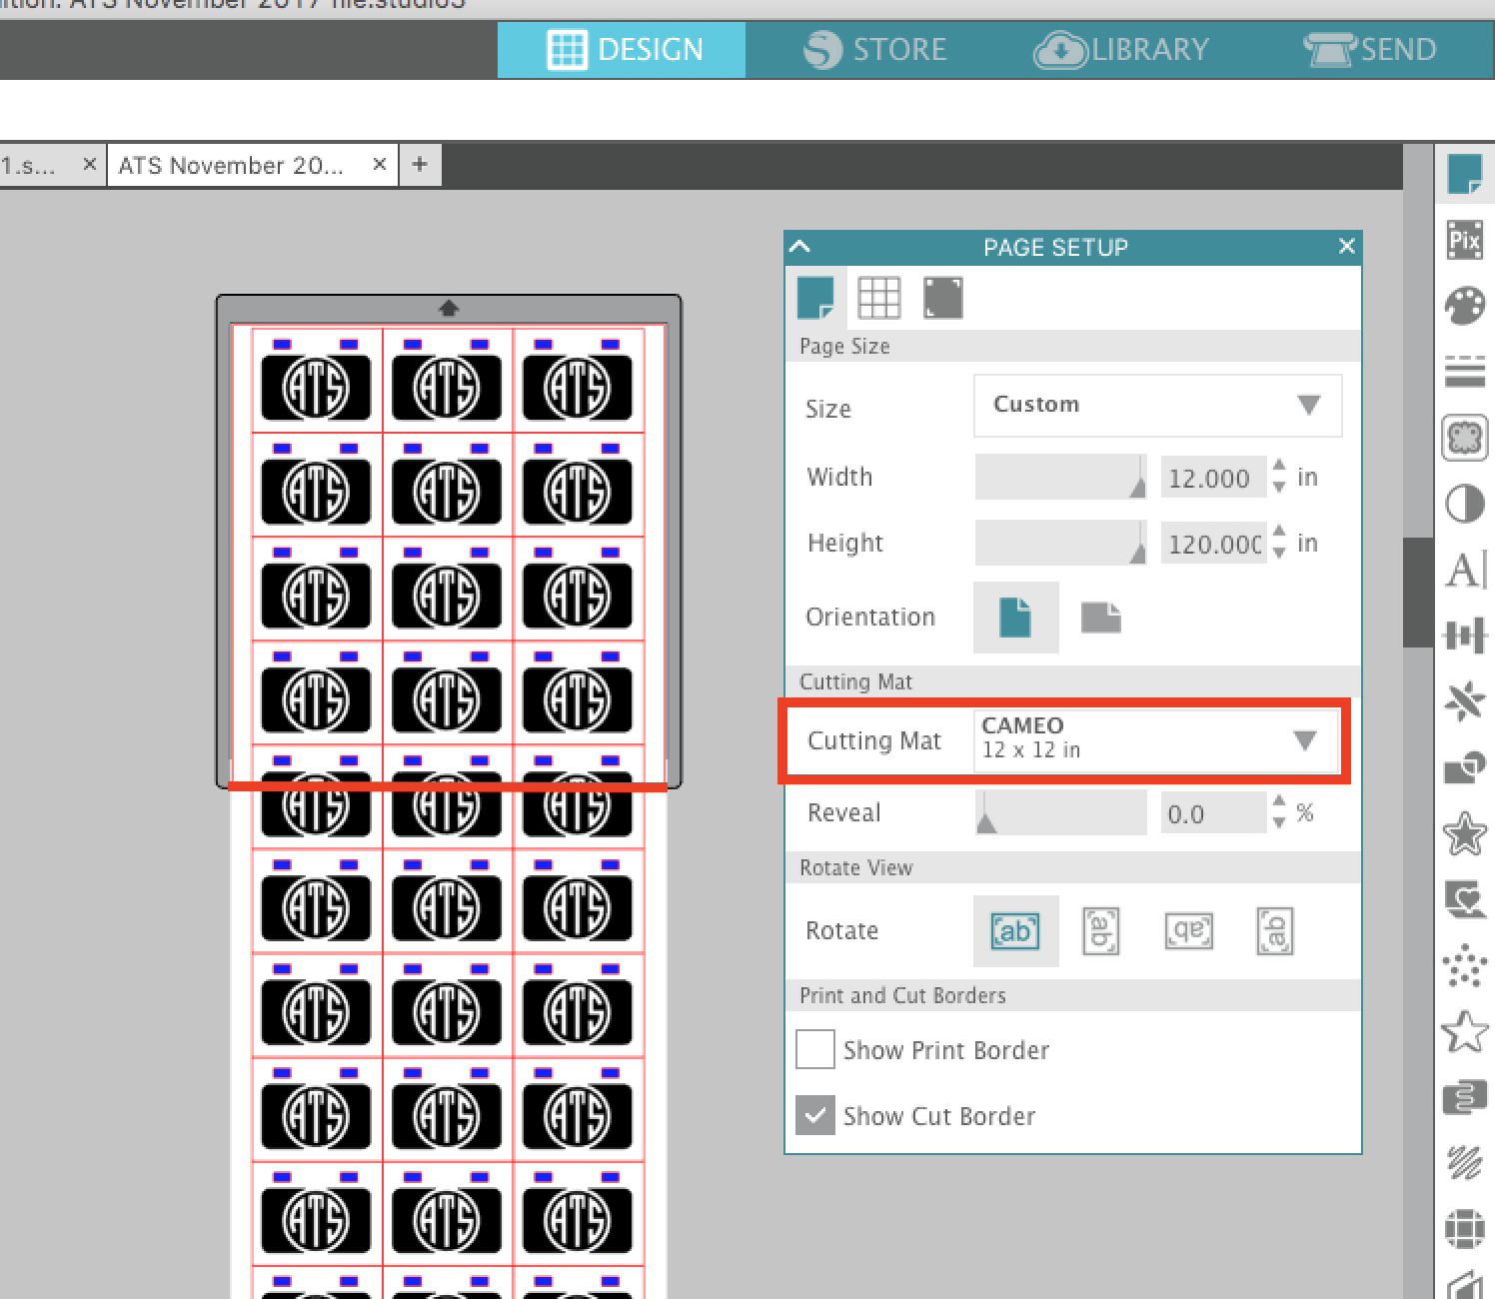Screen dimensions: 1495x1299
Task: Uncheck Show Cut Border
Action: [814, 1115]
